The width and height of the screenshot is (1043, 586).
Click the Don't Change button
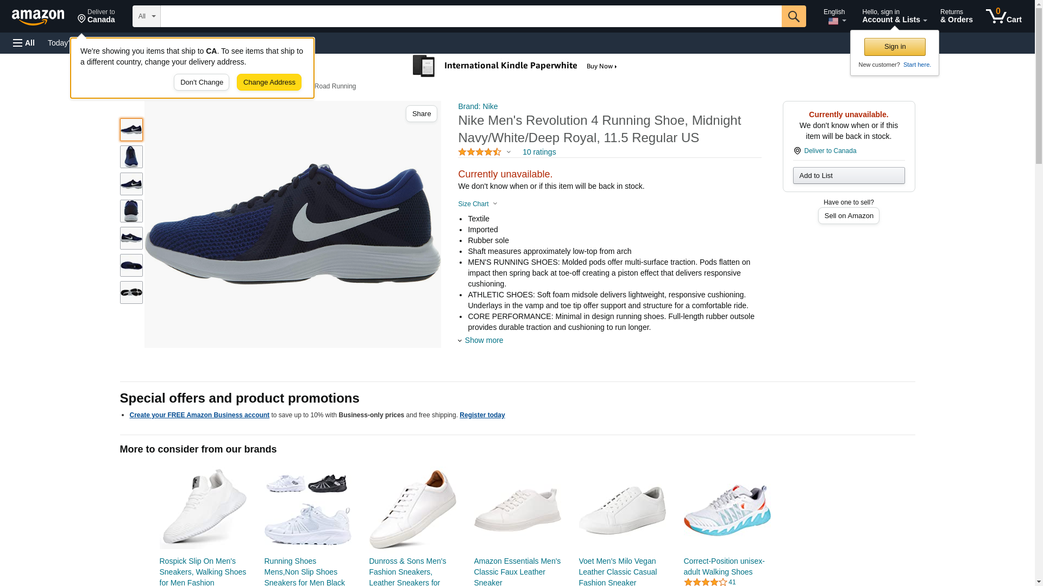point(202,82)
